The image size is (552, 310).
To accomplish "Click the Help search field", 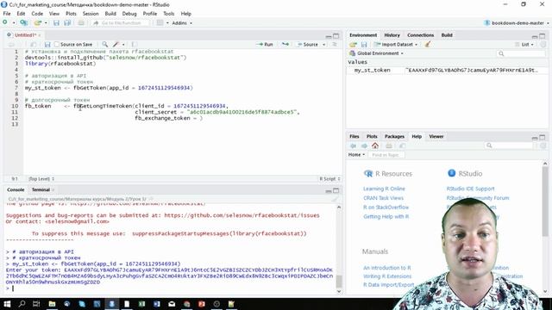I will tap(509, 146).
